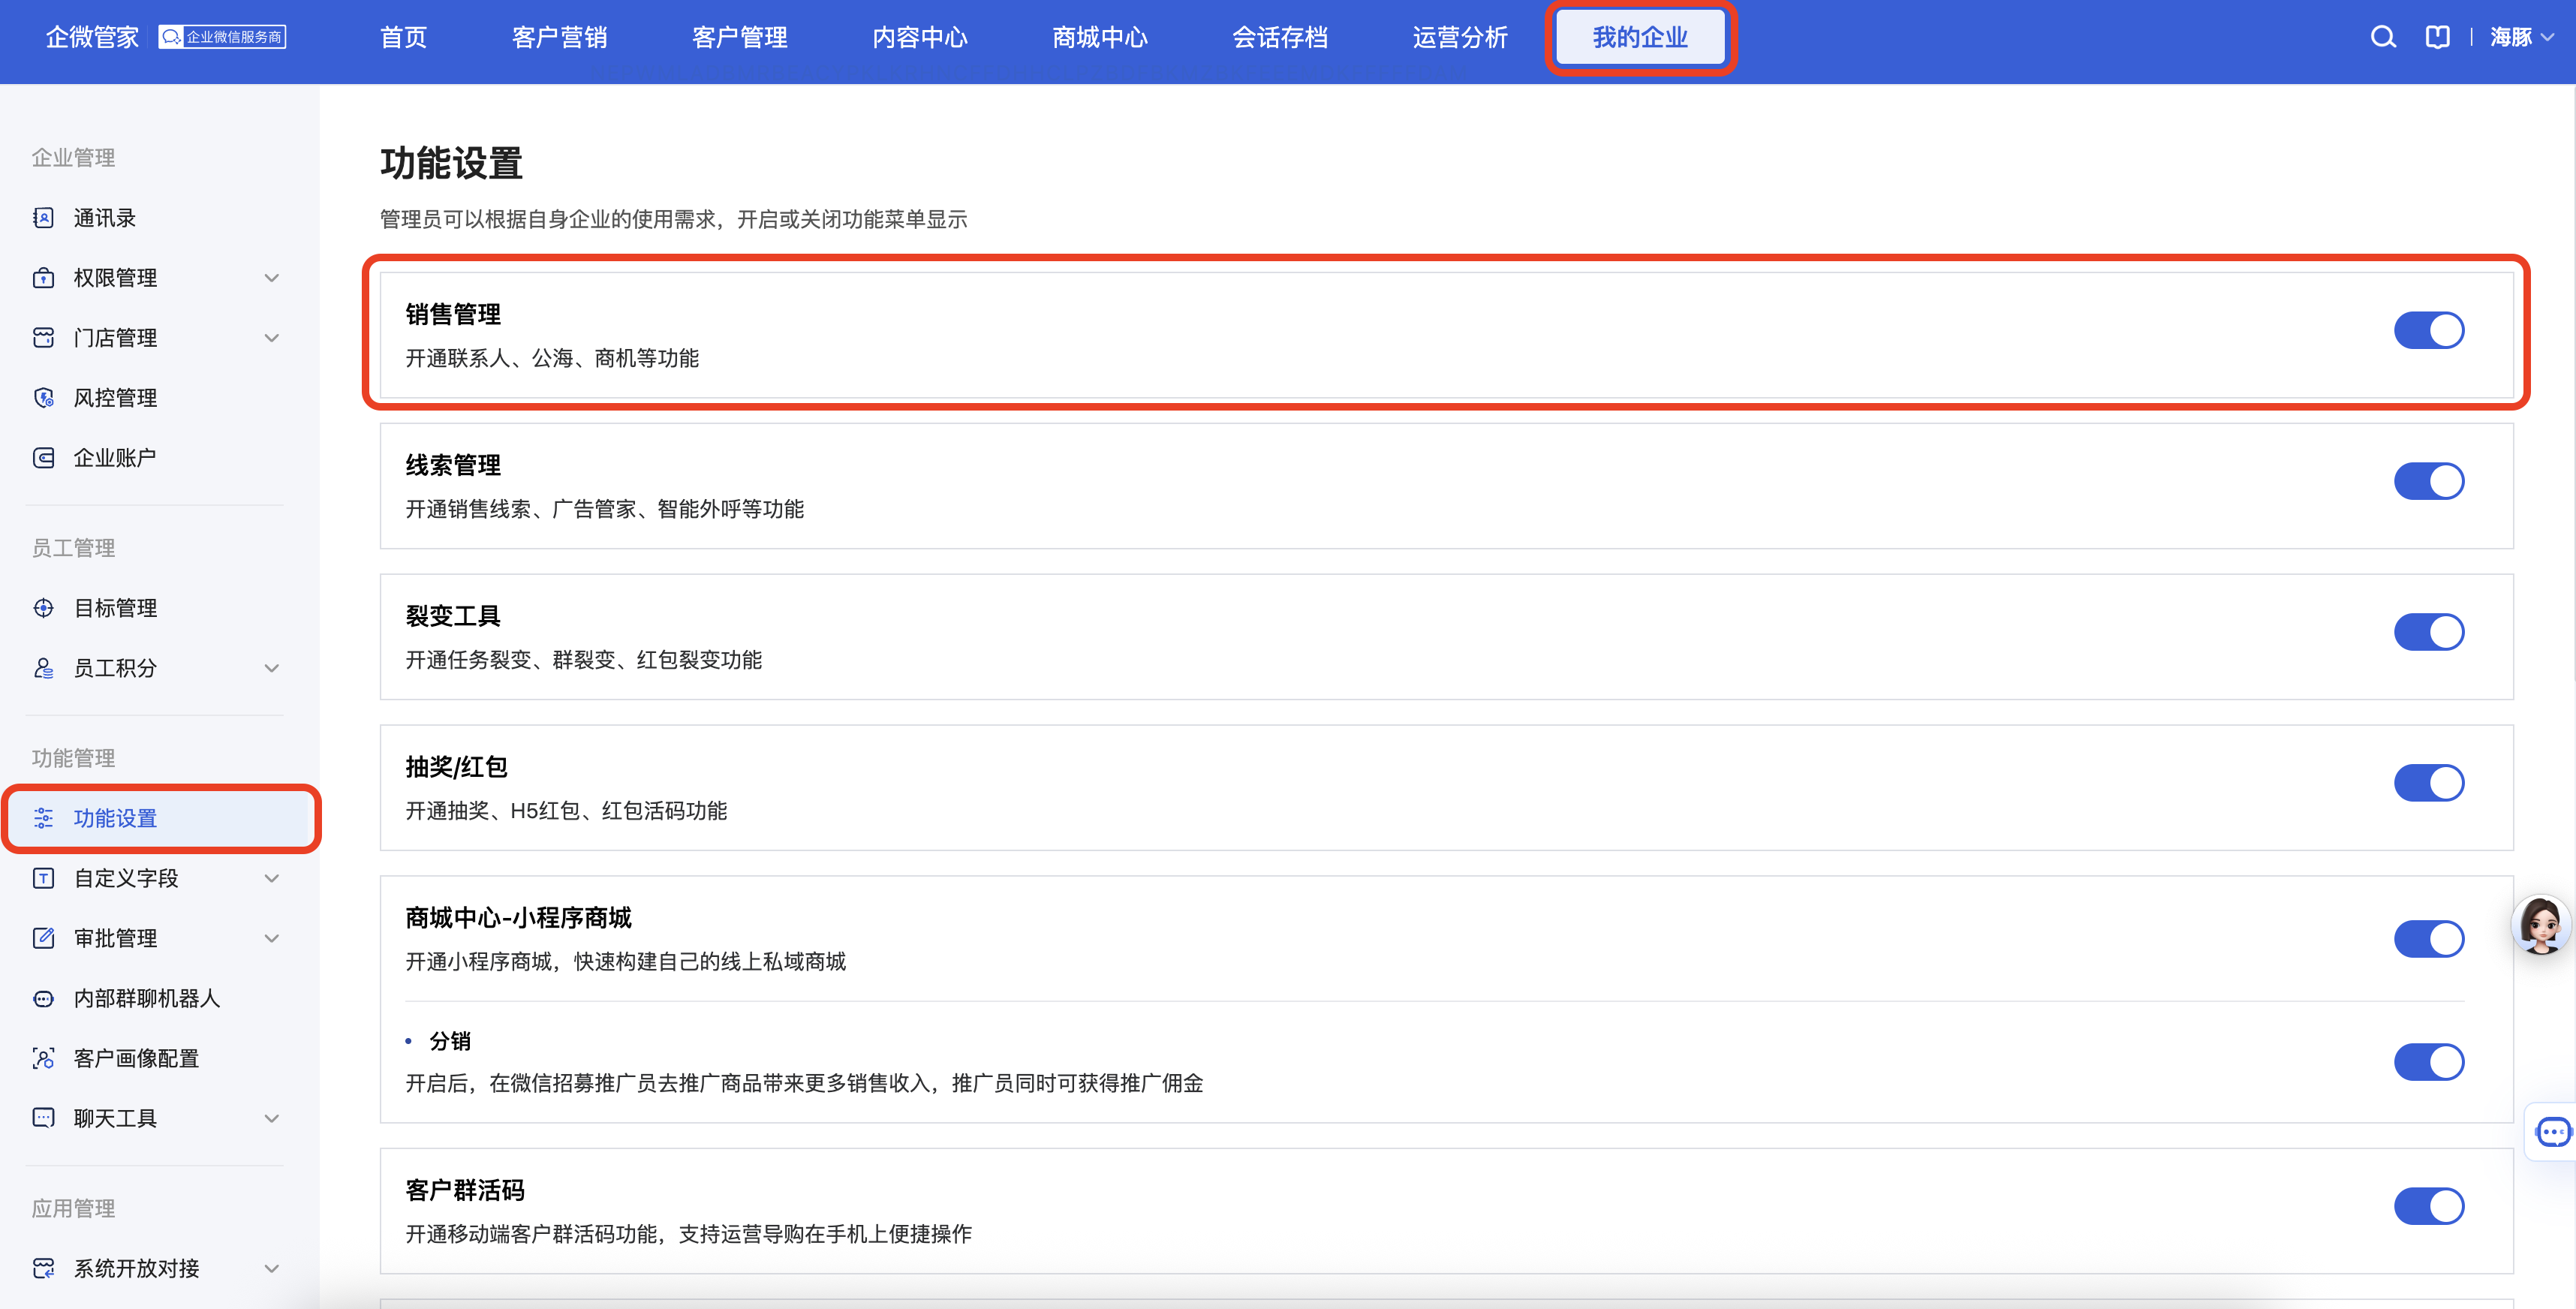The height and width of the screenshot is (1309, 2576).
Task: Expand the 门店管理 chevron
Action: 271,338
